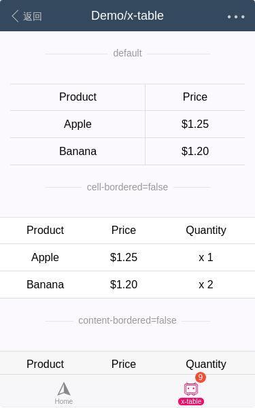The width and height of the screenshot is (255, 408).
Task: Click the cell-bordered=false section divider label
Action: [x=127, y=187]
